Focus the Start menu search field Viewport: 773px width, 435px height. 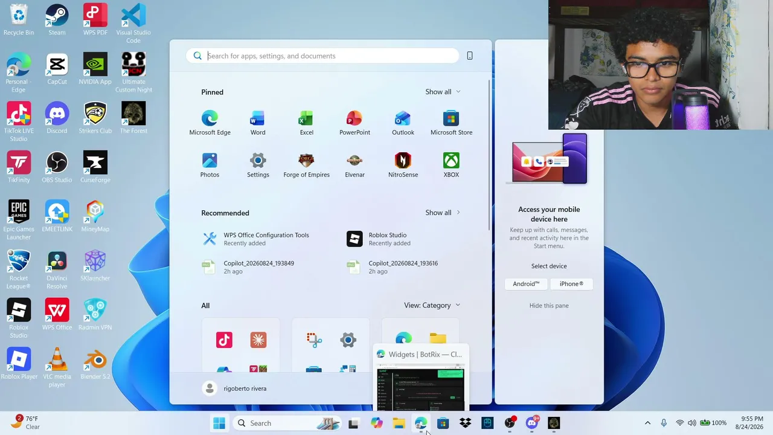click(322, 56)
